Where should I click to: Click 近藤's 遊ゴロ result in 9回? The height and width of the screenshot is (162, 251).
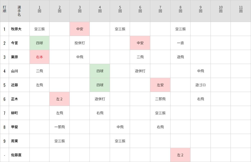[x=200, y=85]
